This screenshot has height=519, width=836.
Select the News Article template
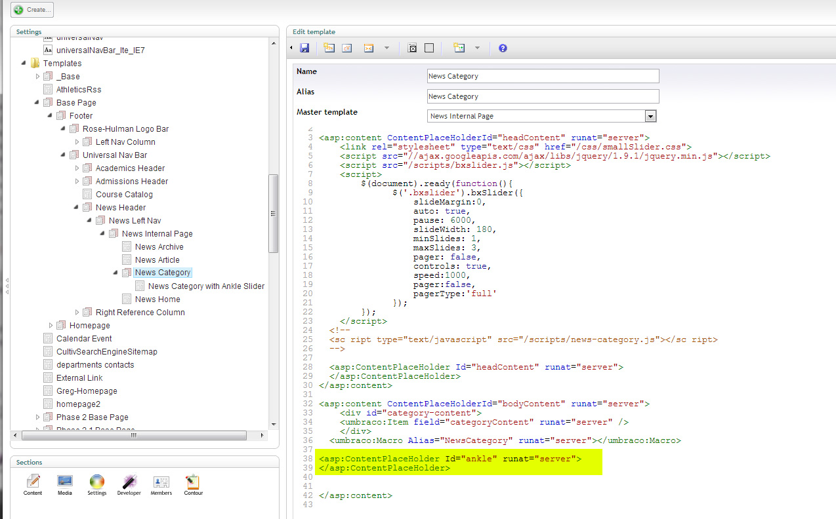pyautogui.click(x=157, y=259)
